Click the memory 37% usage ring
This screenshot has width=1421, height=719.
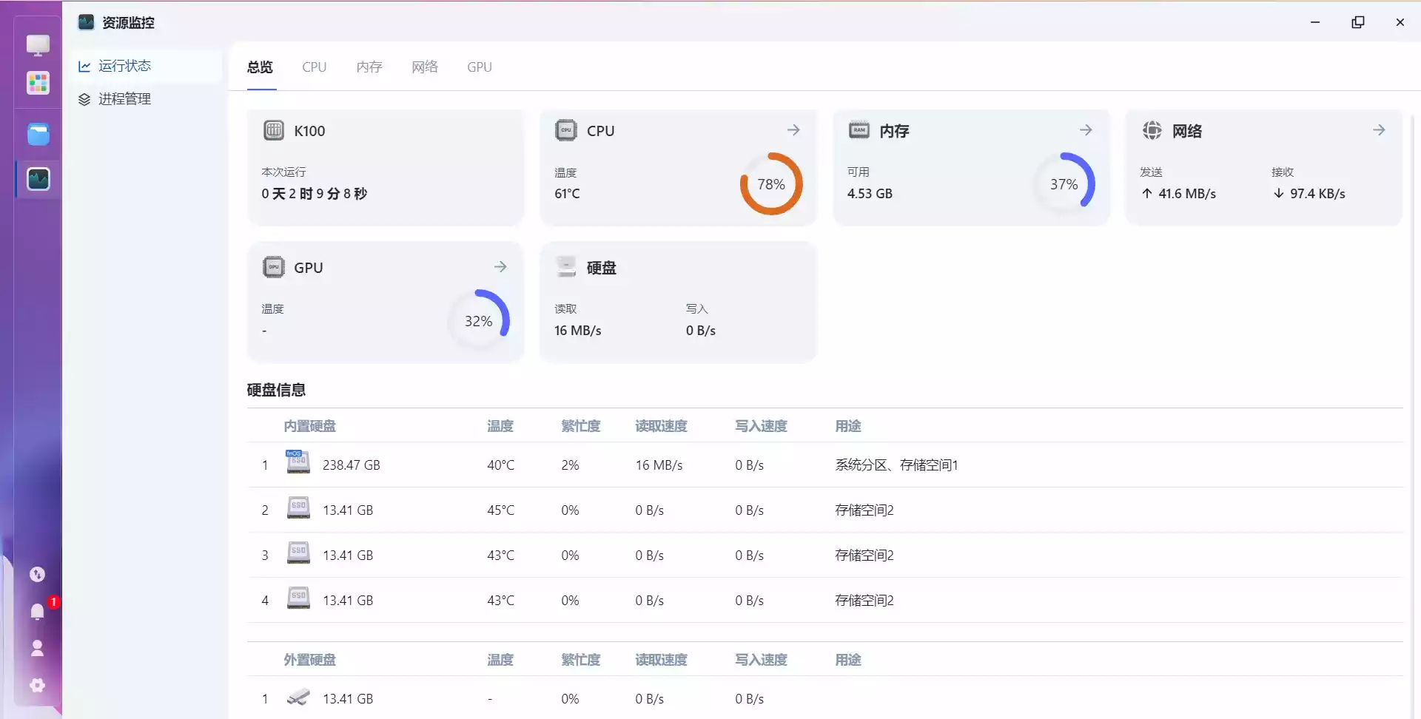pyautogui.click(x=1064, y=184)
